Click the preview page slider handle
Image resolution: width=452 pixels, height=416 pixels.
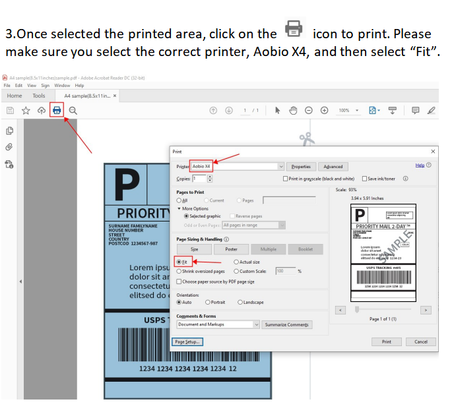tap(357, 310)
